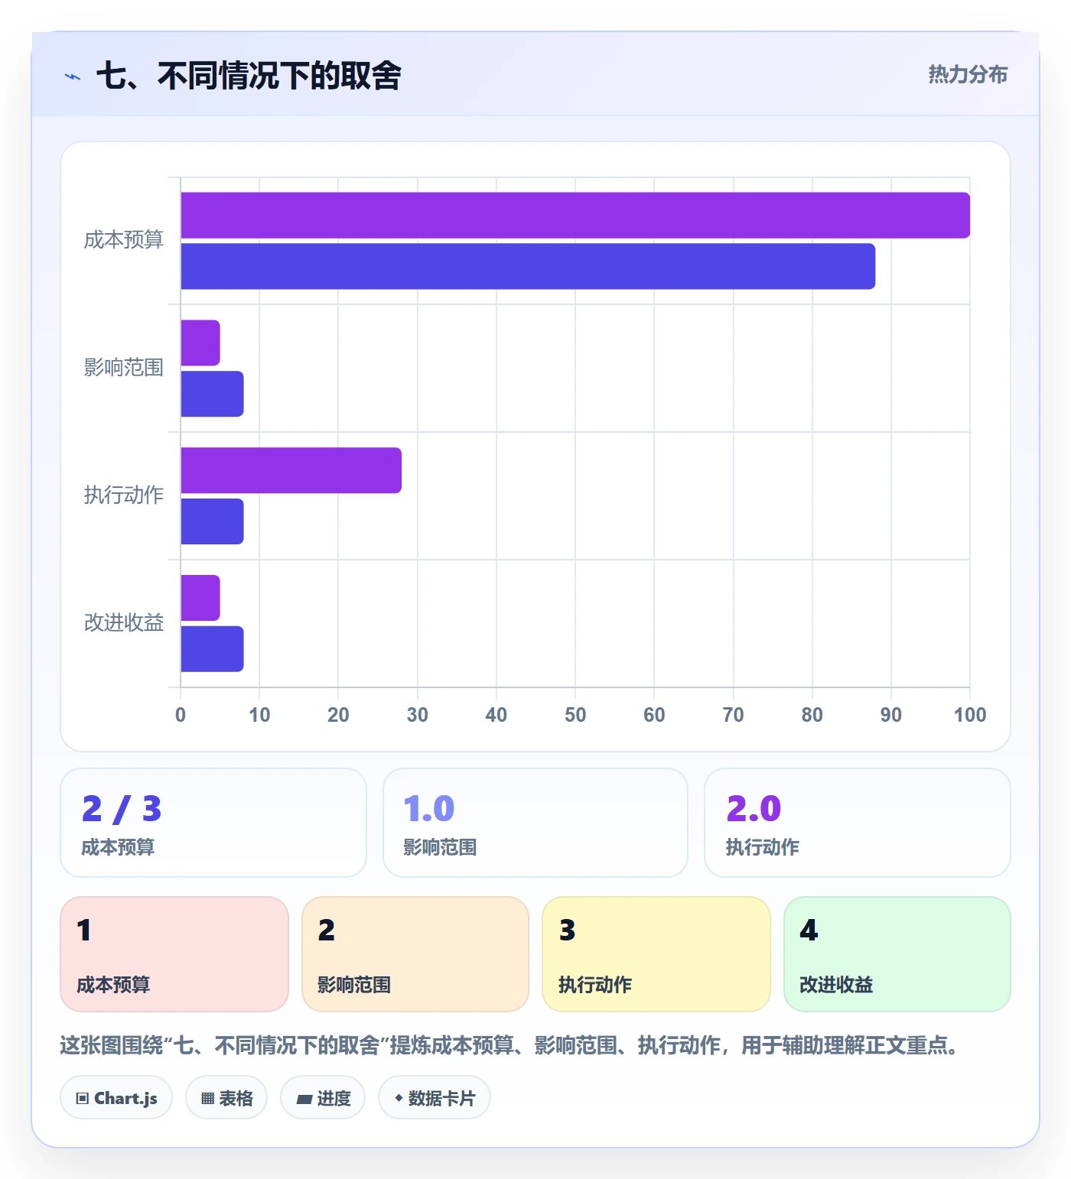Viewport: 1071px width, 1179px height.
Task: Click the description sentence starting with 这张图围绕
Action: (x=510, y=1045)
